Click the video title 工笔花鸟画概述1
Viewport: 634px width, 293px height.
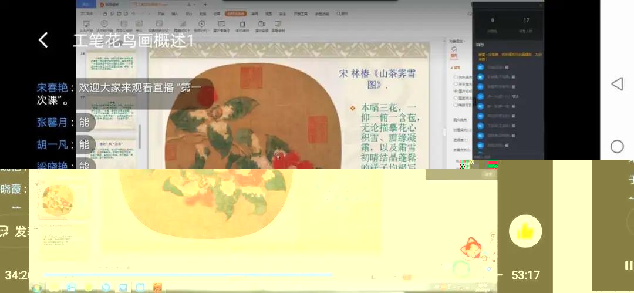tap(134, 41)
